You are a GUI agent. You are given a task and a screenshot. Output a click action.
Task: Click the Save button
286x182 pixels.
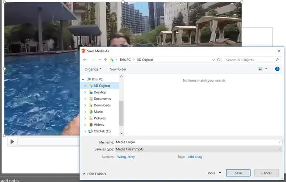coord(238,173)
